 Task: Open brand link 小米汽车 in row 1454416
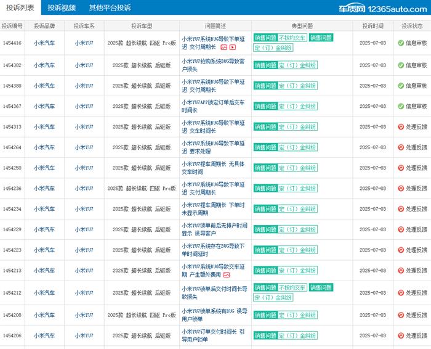(x=44, y=43)
